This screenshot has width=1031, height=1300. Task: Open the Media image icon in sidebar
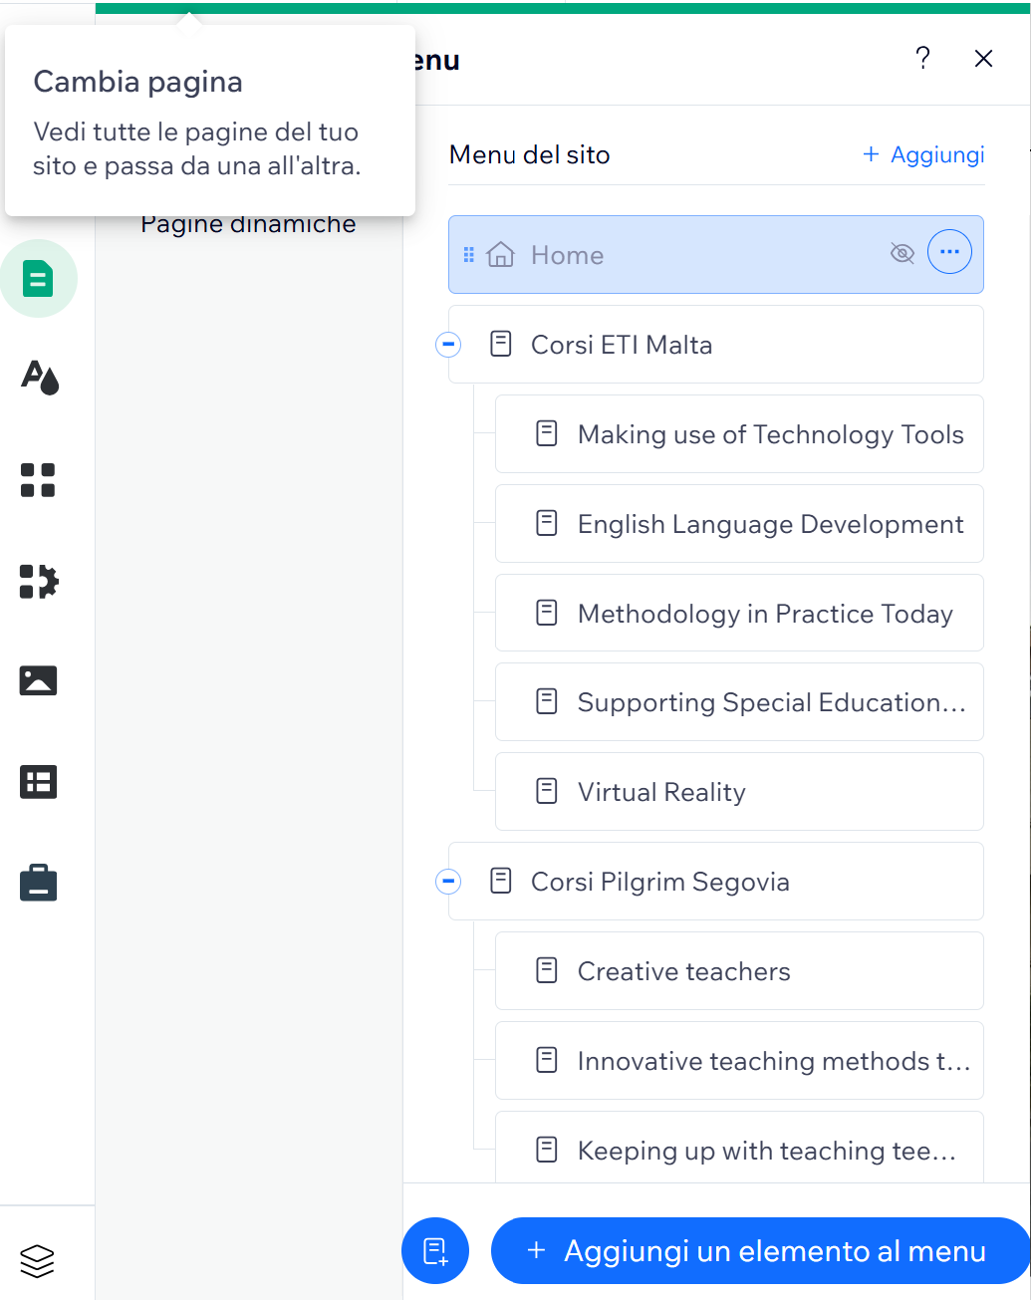(x=38, y=680)
